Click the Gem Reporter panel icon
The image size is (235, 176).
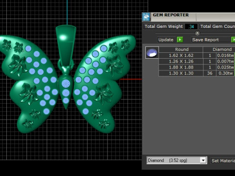(x=146, y=17)
